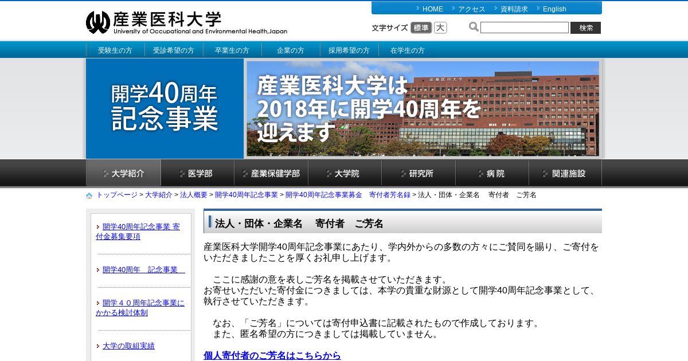Select 大学院 main navigation tab
This screenshot has width=688, height=361.
pyautogui.click(x=345, y=173)
